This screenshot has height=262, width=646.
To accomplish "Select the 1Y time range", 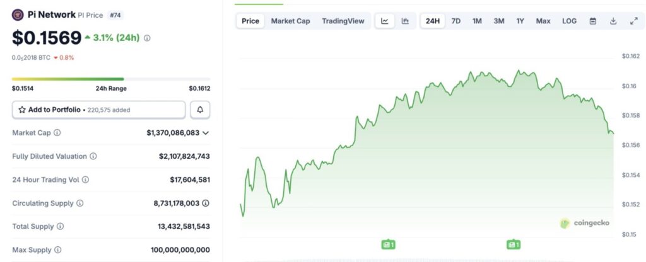I will click(520, 21).
